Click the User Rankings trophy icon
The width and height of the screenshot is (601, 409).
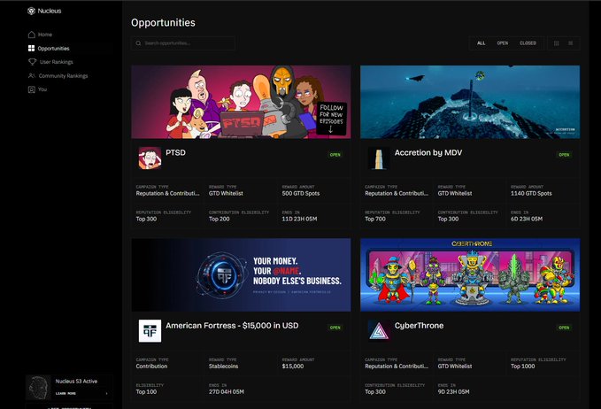coord(32,62)
